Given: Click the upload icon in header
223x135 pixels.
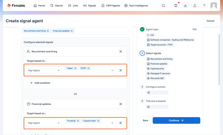Looking at the screenshot, I should click(x=195, y=6).
